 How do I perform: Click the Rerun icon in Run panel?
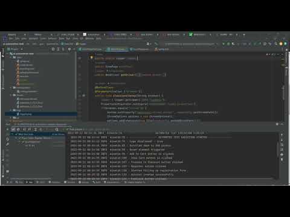7,130
